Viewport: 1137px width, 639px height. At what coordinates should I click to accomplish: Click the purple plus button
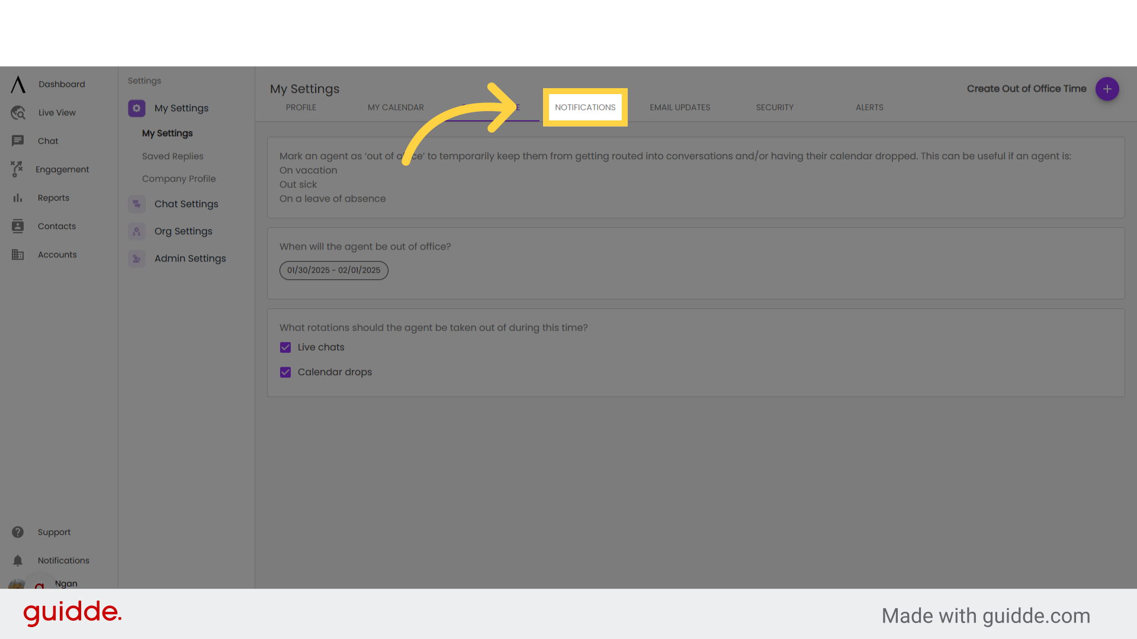[x=1107, y=89]
